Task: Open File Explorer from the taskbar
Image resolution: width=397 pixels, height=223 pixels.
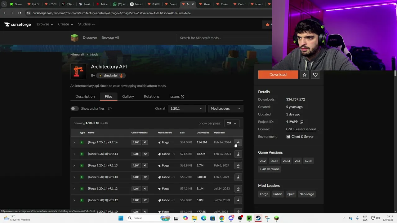Action: (194, 218)
